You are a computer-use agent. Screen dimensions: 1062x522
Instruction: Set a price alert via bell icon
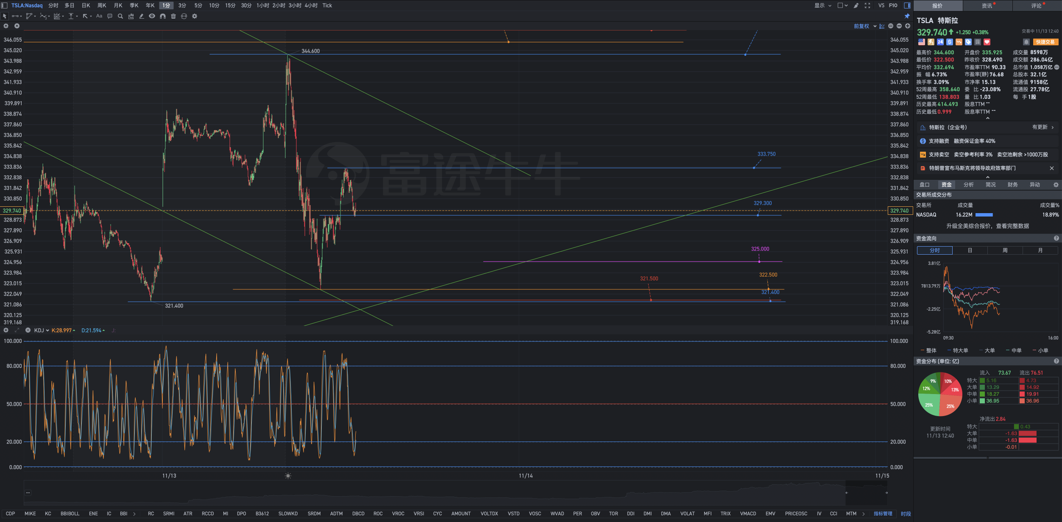point(1026,42)
